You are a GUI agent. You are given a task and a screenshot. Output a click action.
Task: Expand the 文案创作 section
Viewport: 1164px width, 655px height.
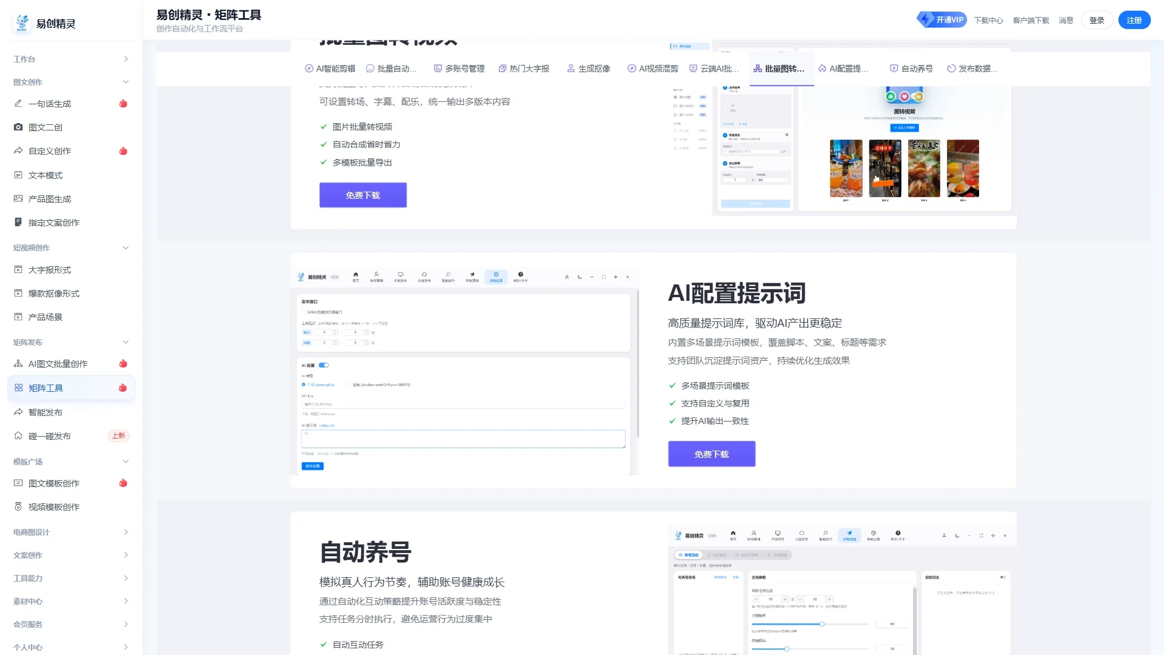tap(71, 556)
